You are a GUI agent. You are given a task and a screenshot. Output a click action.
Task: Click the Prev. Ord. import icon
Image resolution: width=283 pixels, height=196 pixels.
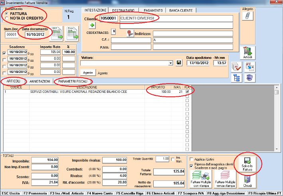coord(72,34)
